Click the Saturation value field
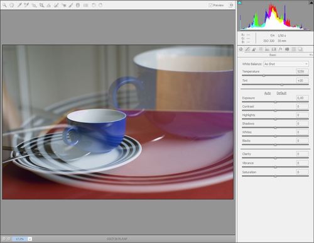 coord(303,172)
